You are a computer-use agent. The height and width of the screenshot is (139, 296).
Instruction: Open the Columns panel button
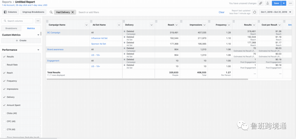point(10,12)
